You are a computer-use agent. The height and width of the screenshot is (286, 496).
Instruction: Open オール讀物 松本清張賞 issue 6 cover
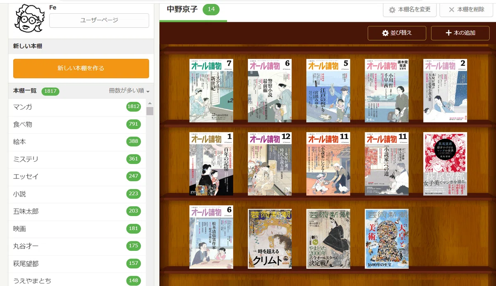click(211, 237)
